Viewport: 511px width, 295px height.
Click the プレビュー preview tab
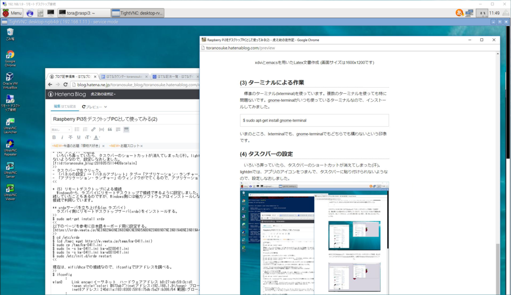pos(91,107)
